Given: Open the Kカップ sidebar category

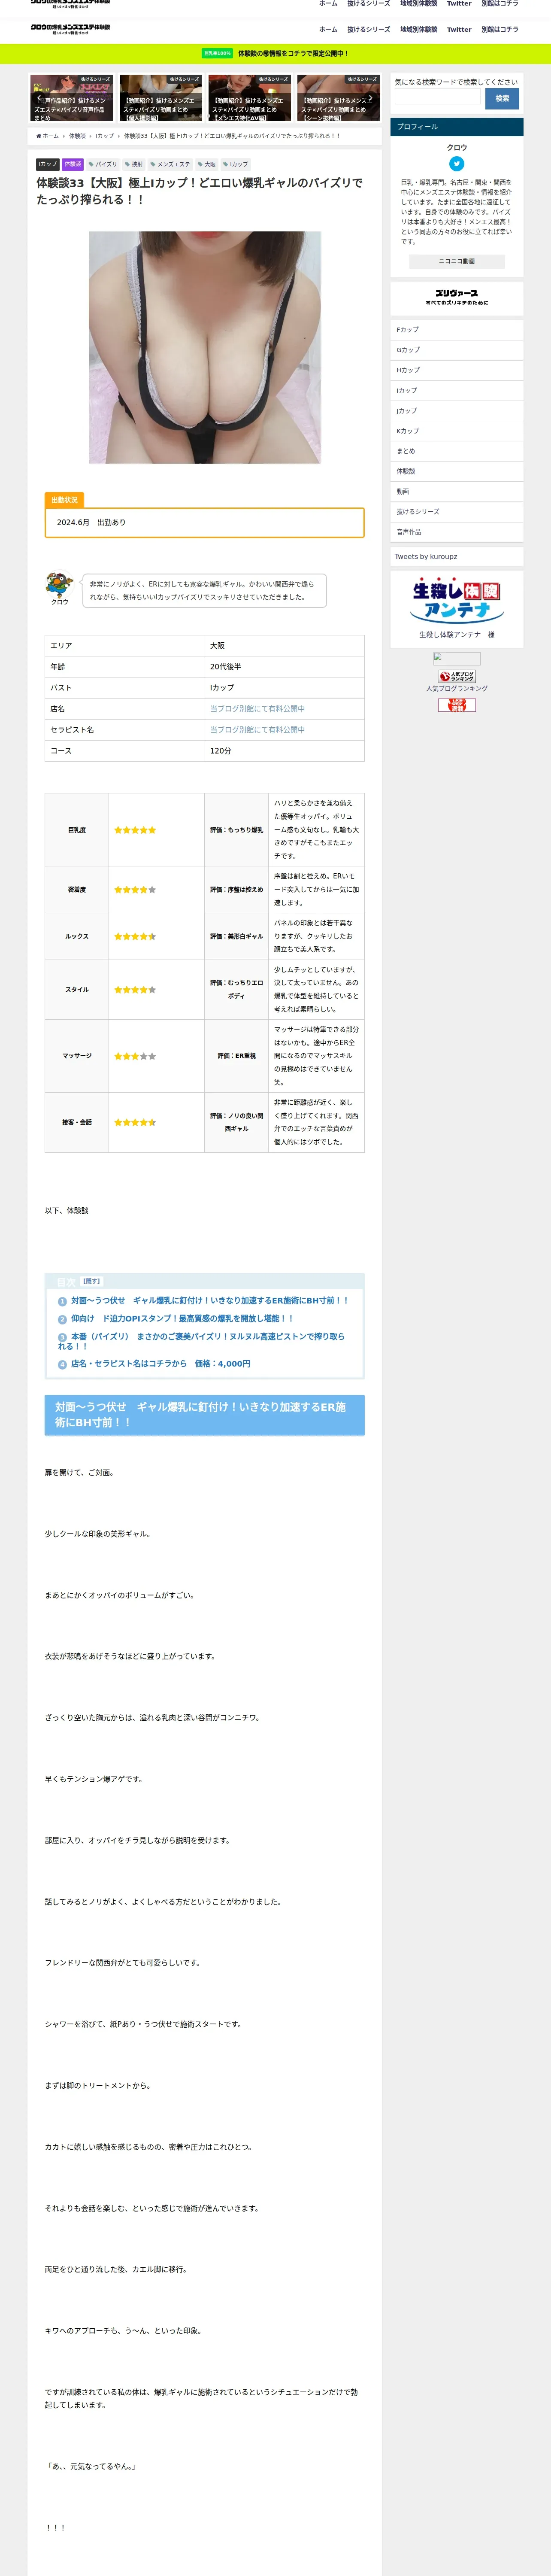Looking at the screenshot, I should coord(457,431).
